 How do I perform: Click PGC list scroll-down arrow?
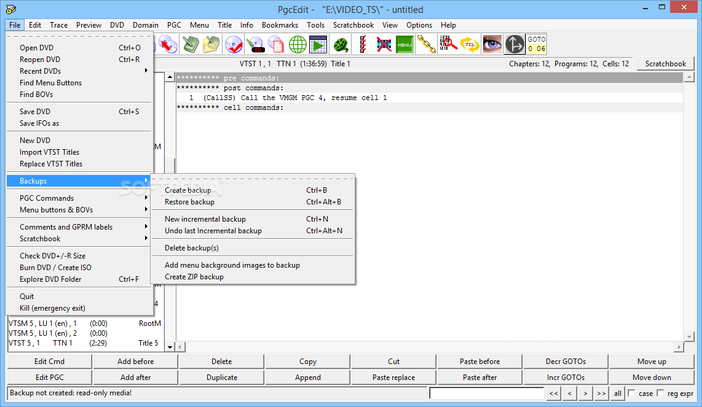[170, 347]
